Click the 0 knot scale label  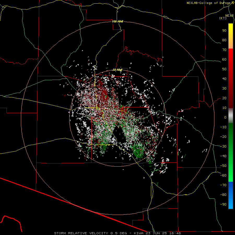225,118
